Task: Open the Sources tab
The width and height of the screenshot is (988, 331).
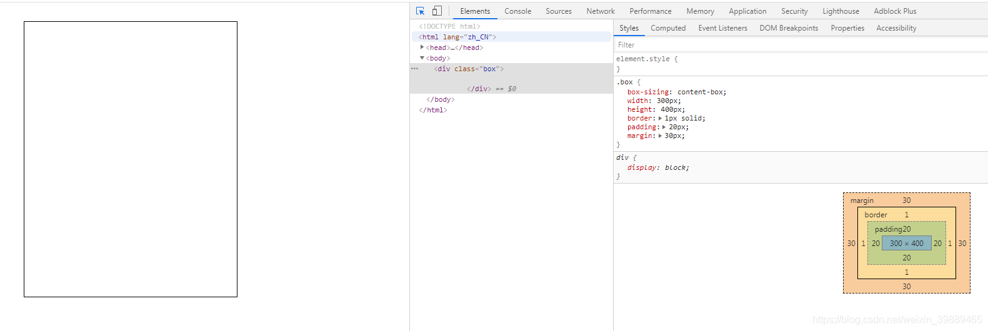Action: [558, 11]
